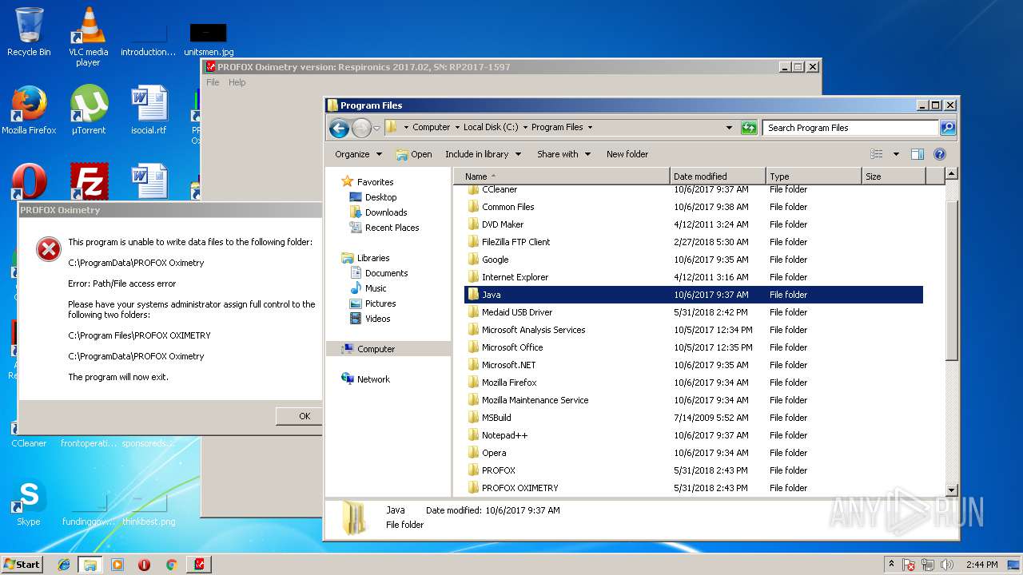This screenshot has width=1023, height=575.
Task: Click file list scroll down arrow
Action: pyautogui.click(x=951, y=490)
